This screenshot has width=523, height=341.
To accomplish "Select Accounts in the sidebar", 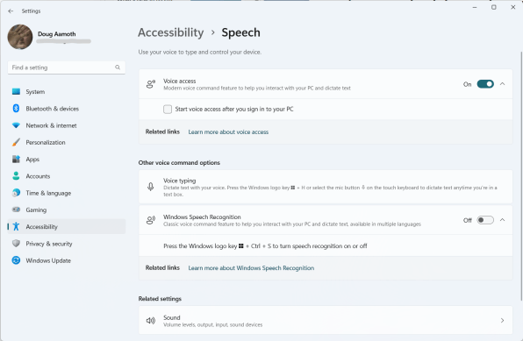I will (x=67, y=176).
